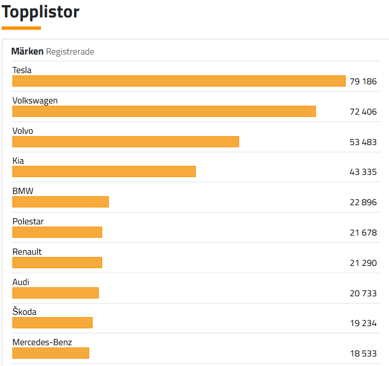The width and height of the screenshot is (389, 366).
Task: Click the Polestar brand name
Action: point(28,222)
